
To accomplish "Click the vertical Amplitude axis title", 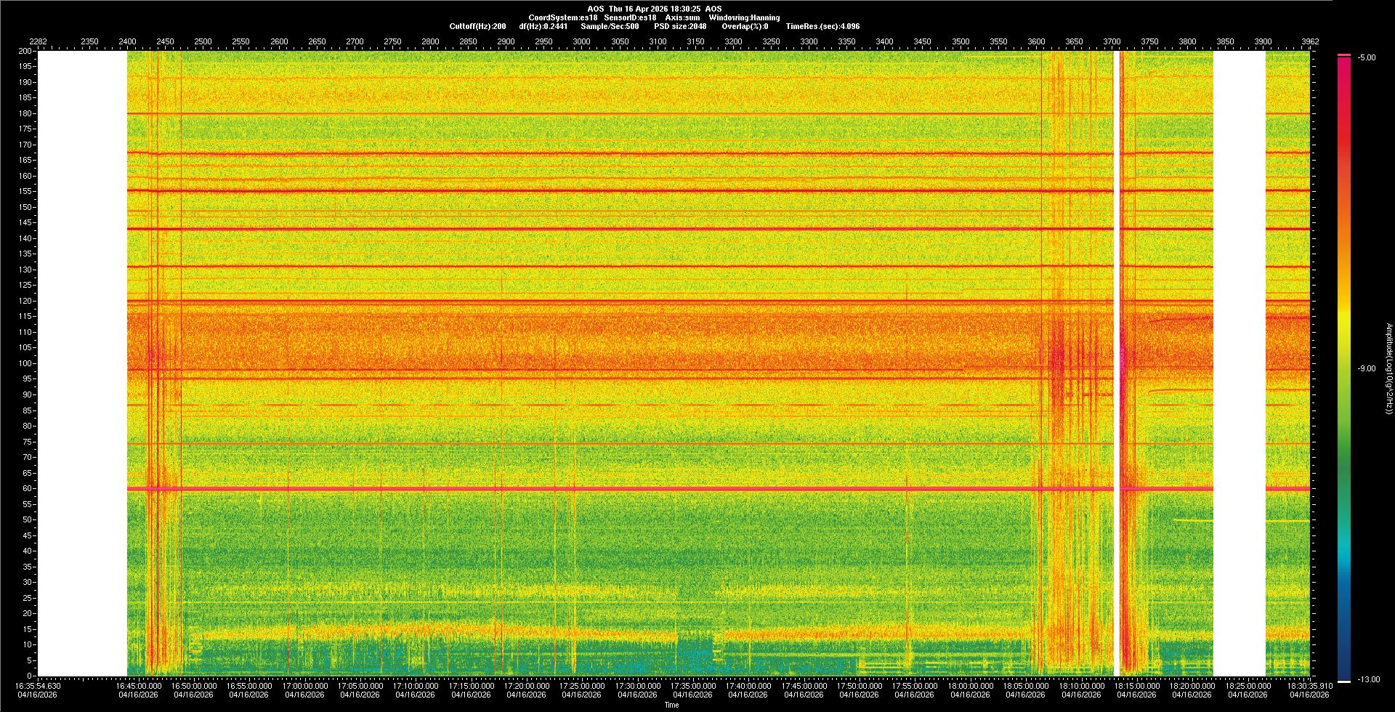I will click(1388, 369).
